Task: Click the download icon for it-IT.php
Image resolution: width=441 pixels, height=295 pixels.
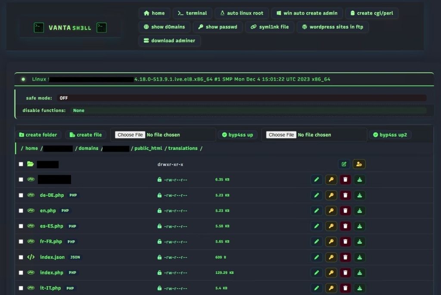Action: (360, 288)
